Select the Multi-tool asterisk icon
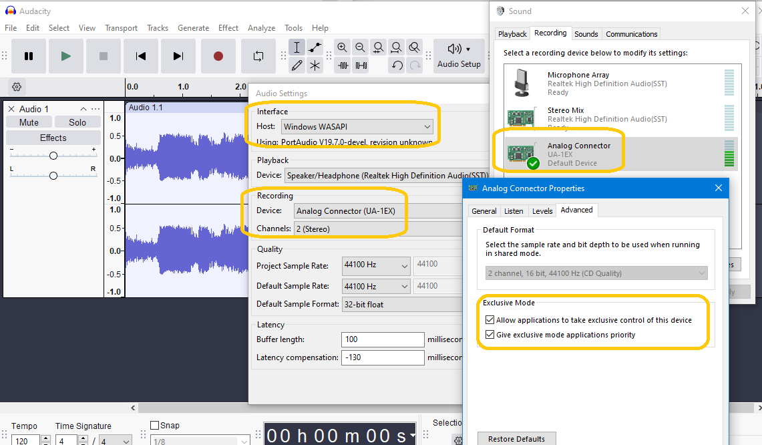The image size is (762, 445). pos(315,65)
